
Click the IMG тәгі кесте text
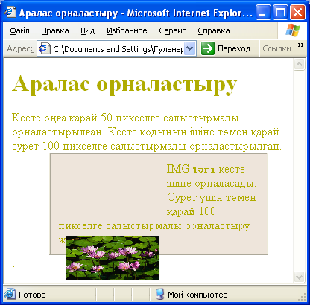[206, 169]
